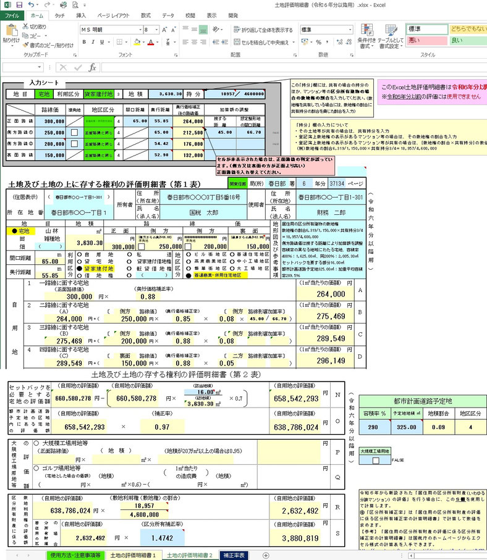Align cell text to the left

click(x=185, y=42)
